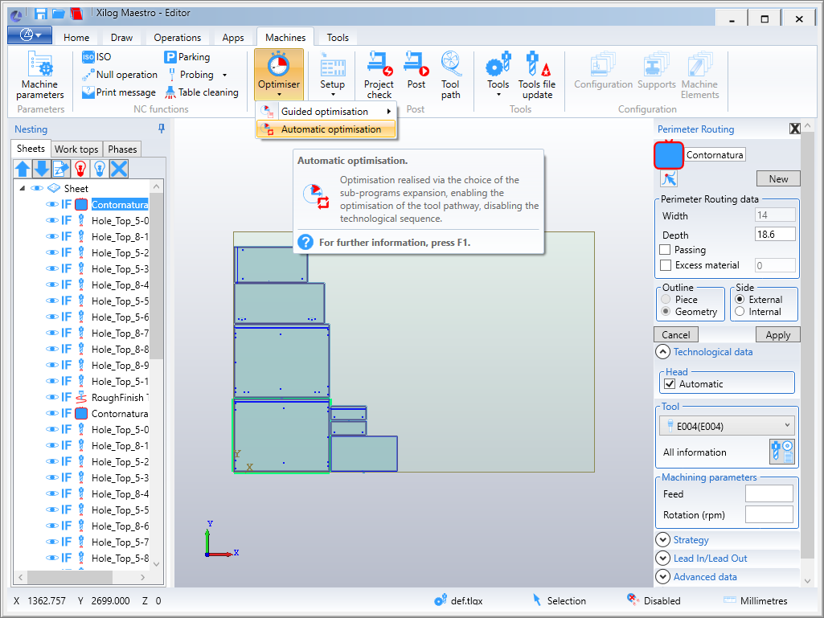Screen dimensions: 824x618
Task: Delete the selected nesting item
Action: [119, 169]
